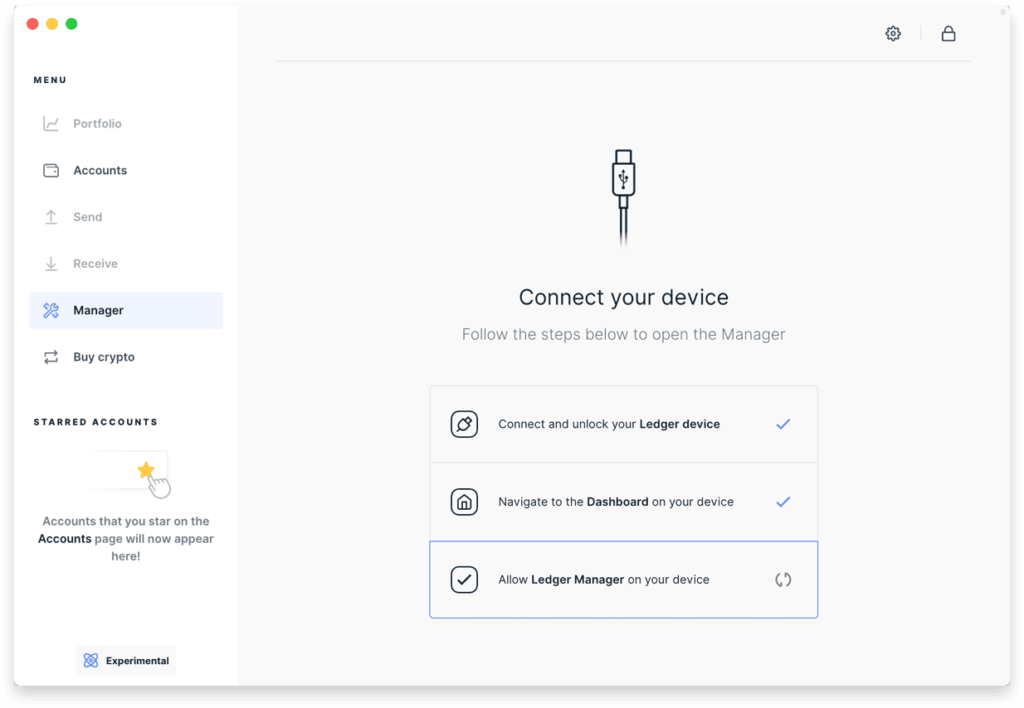Click the blue check beside Connect and unlock
This screenshot has width=1024, height=708.
click(783, 424)
